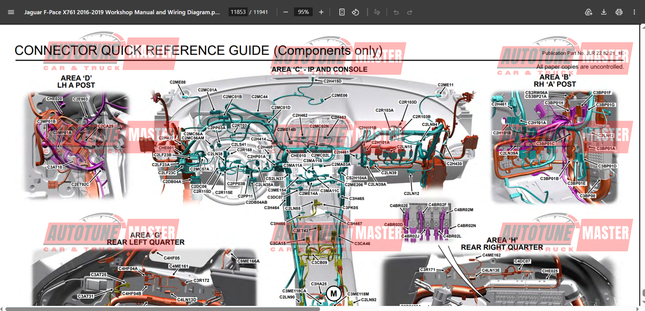Screen dimensions: 645x311
Task: Click connector label C4ME162
Action: tap(491, 255)
